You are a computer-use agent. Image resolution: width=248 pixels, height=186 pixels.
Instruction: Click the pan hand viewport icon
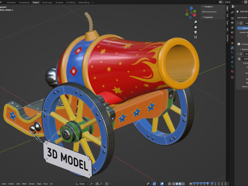point(195,27)
